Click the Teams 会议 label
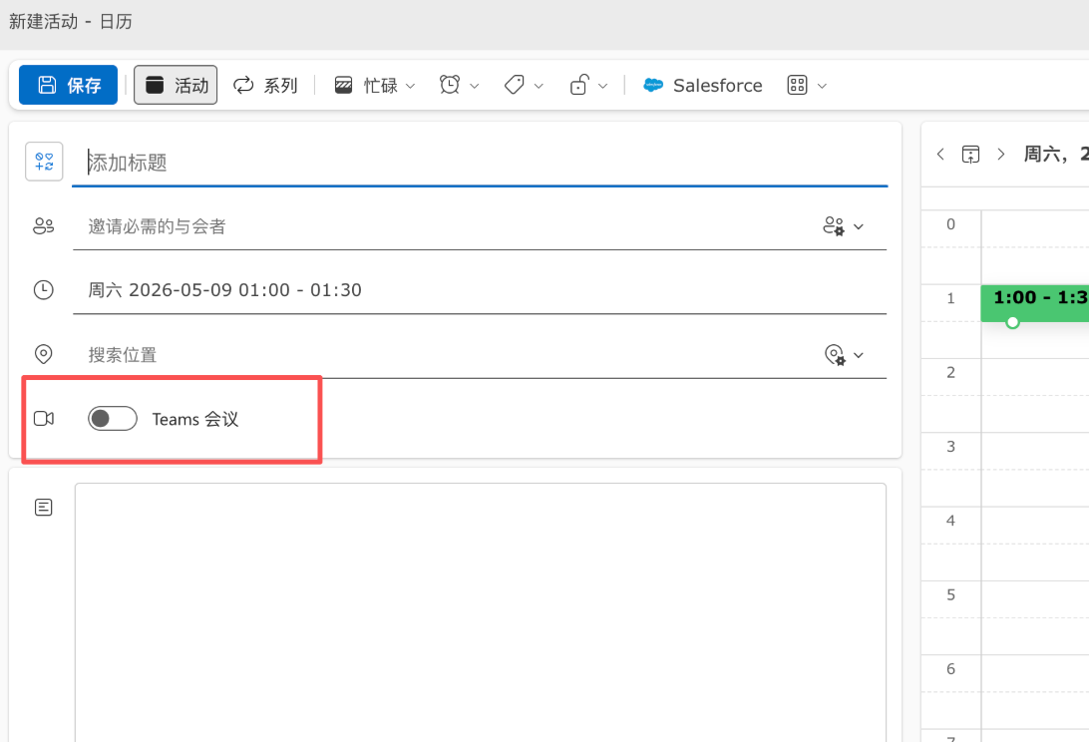Screen dimensions: 1089x742 tap(195, 419)
